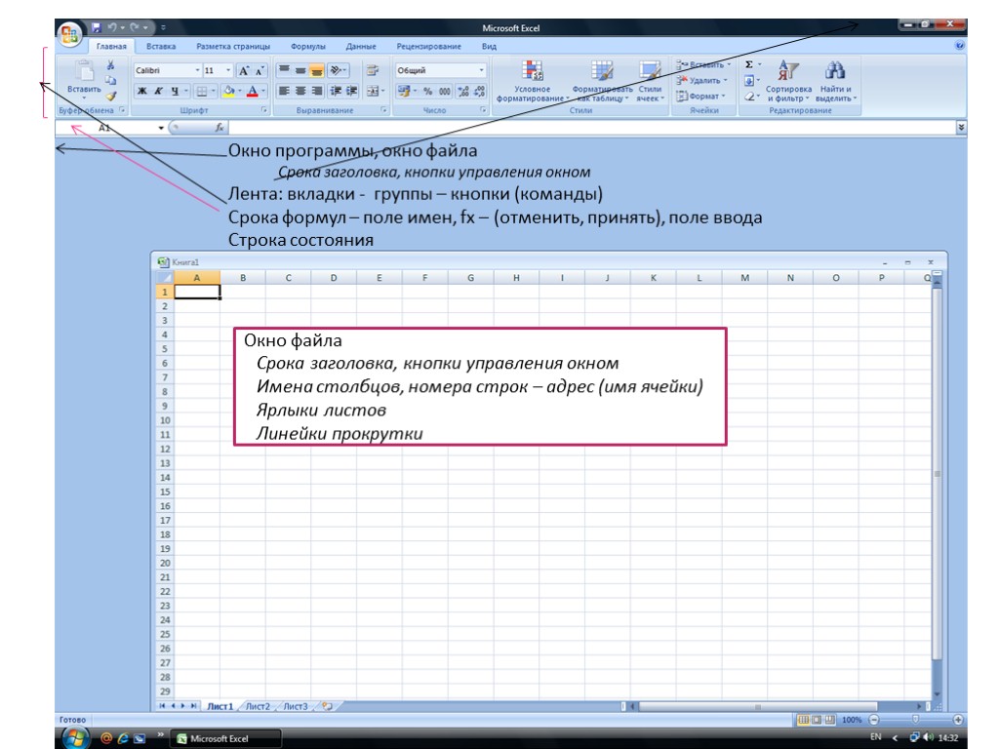
Task: Decrease indent in Выравнивание group
Action: (336, 91)
